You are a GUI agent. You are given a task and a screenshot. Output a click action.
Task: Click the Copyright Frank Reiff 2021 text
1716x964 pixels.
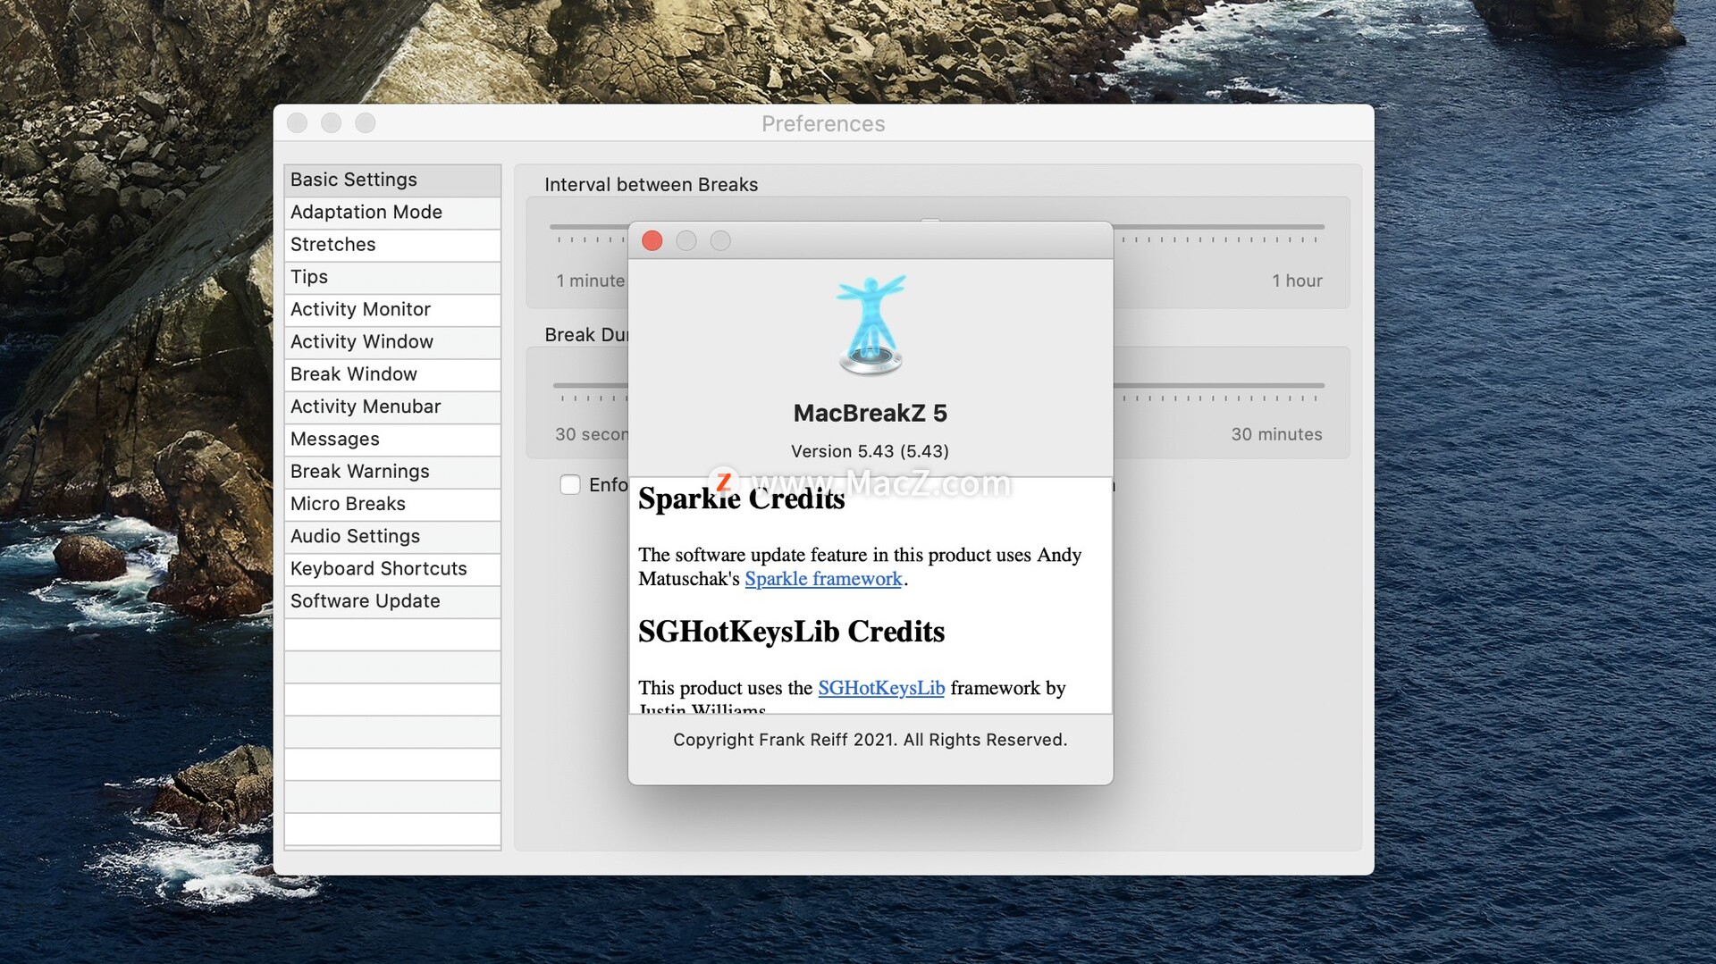(871, 741)
